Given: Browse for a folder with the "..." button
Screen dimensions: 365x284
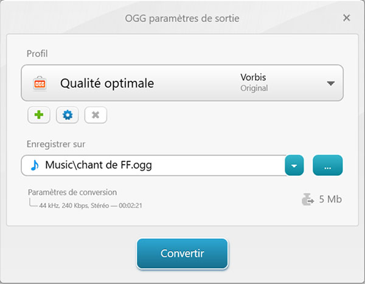Looking at the screenshot, I should coord(328,165).
